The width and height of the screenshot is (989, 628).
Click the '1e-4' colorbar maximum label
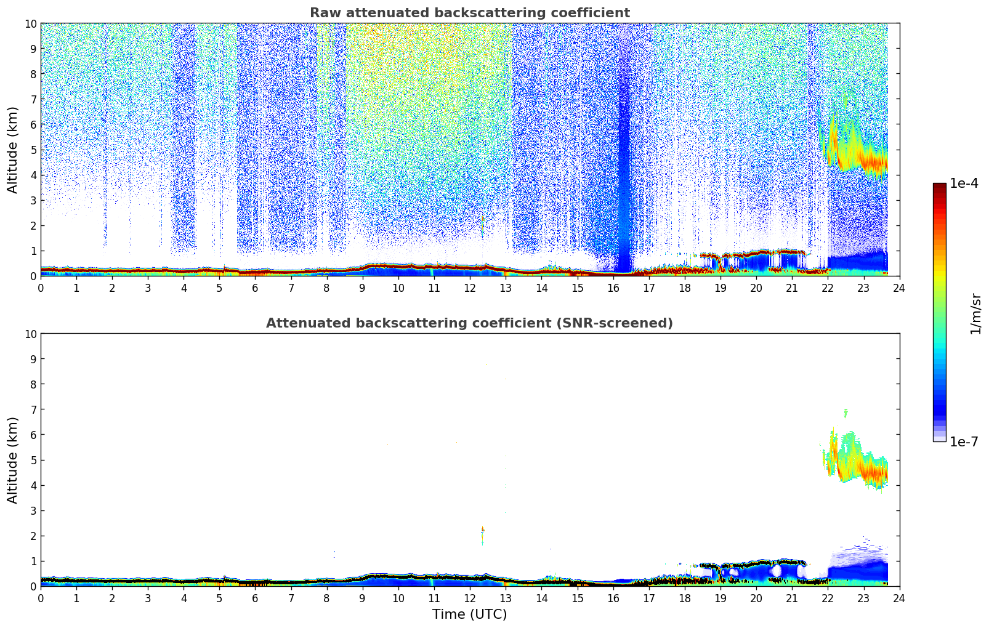point(964,183)
